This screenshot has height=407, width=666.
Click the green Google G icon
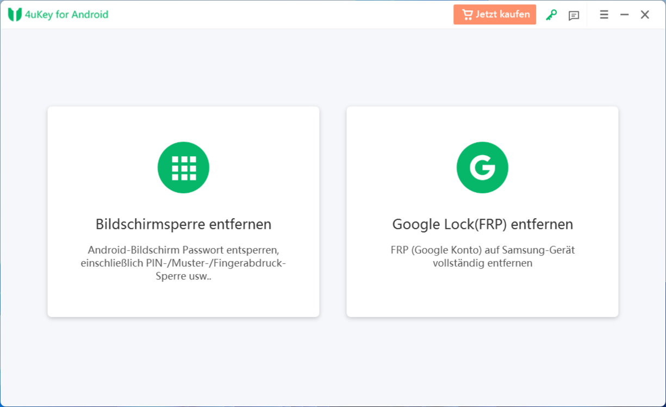[x=482, y=168]
